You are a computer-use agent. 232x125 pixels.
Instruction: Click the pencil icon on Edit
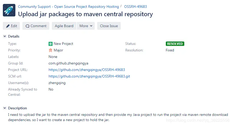(x=8, y=26)
